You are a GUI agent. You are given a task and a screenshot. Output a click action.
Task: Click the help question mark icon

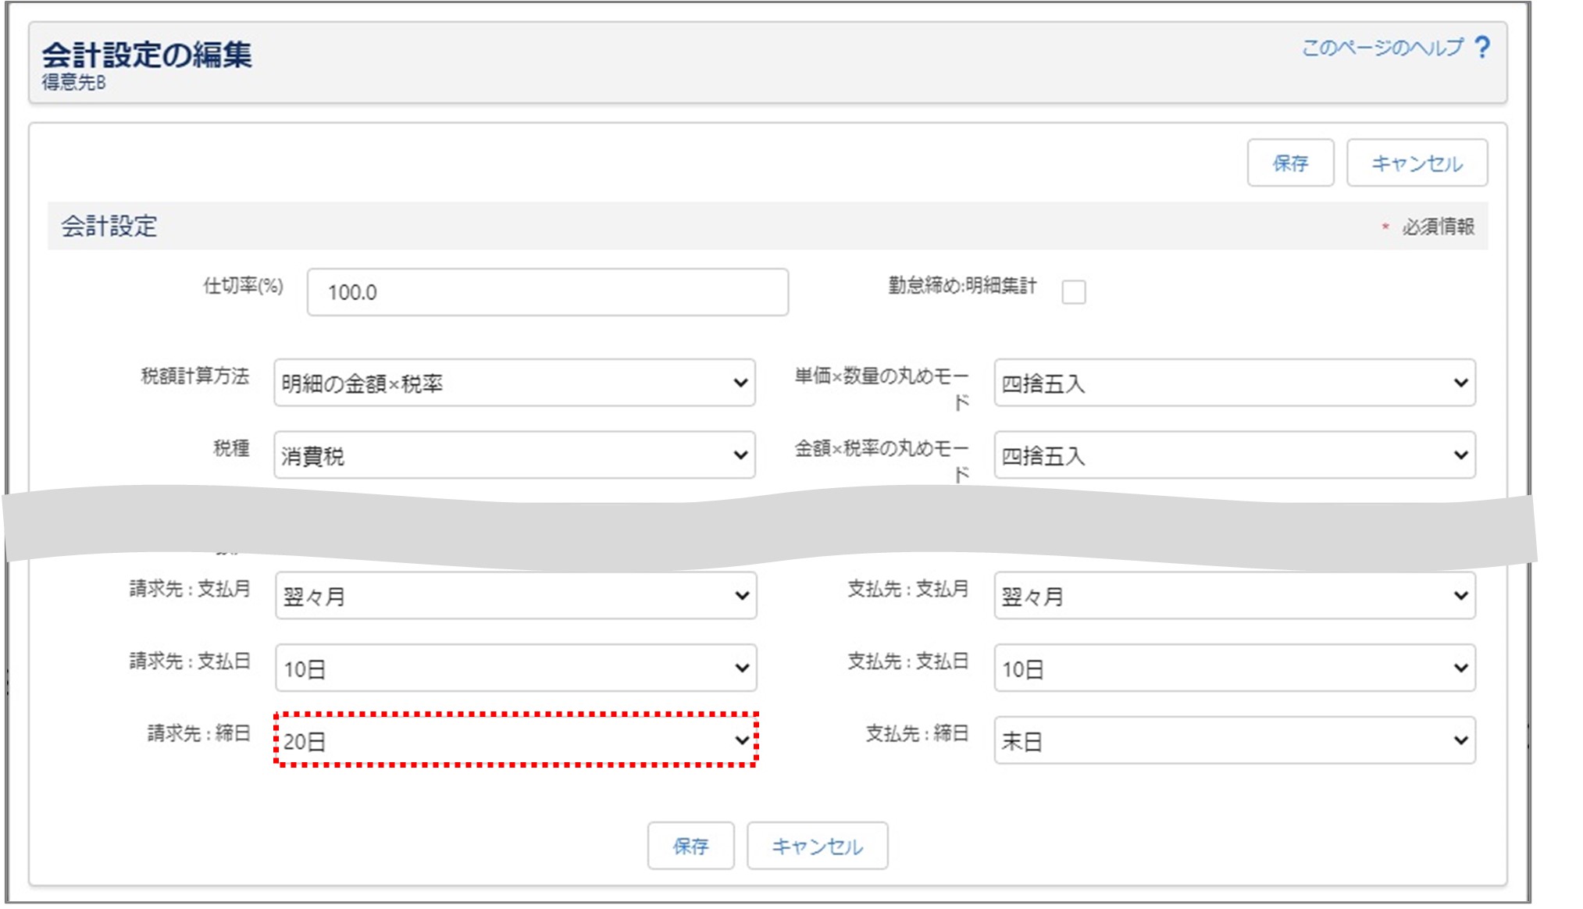tap(1481, 48)
